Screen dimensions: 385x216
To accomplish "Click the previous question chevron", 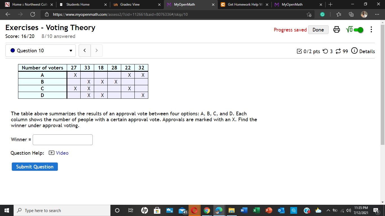I will coord(85,50).
